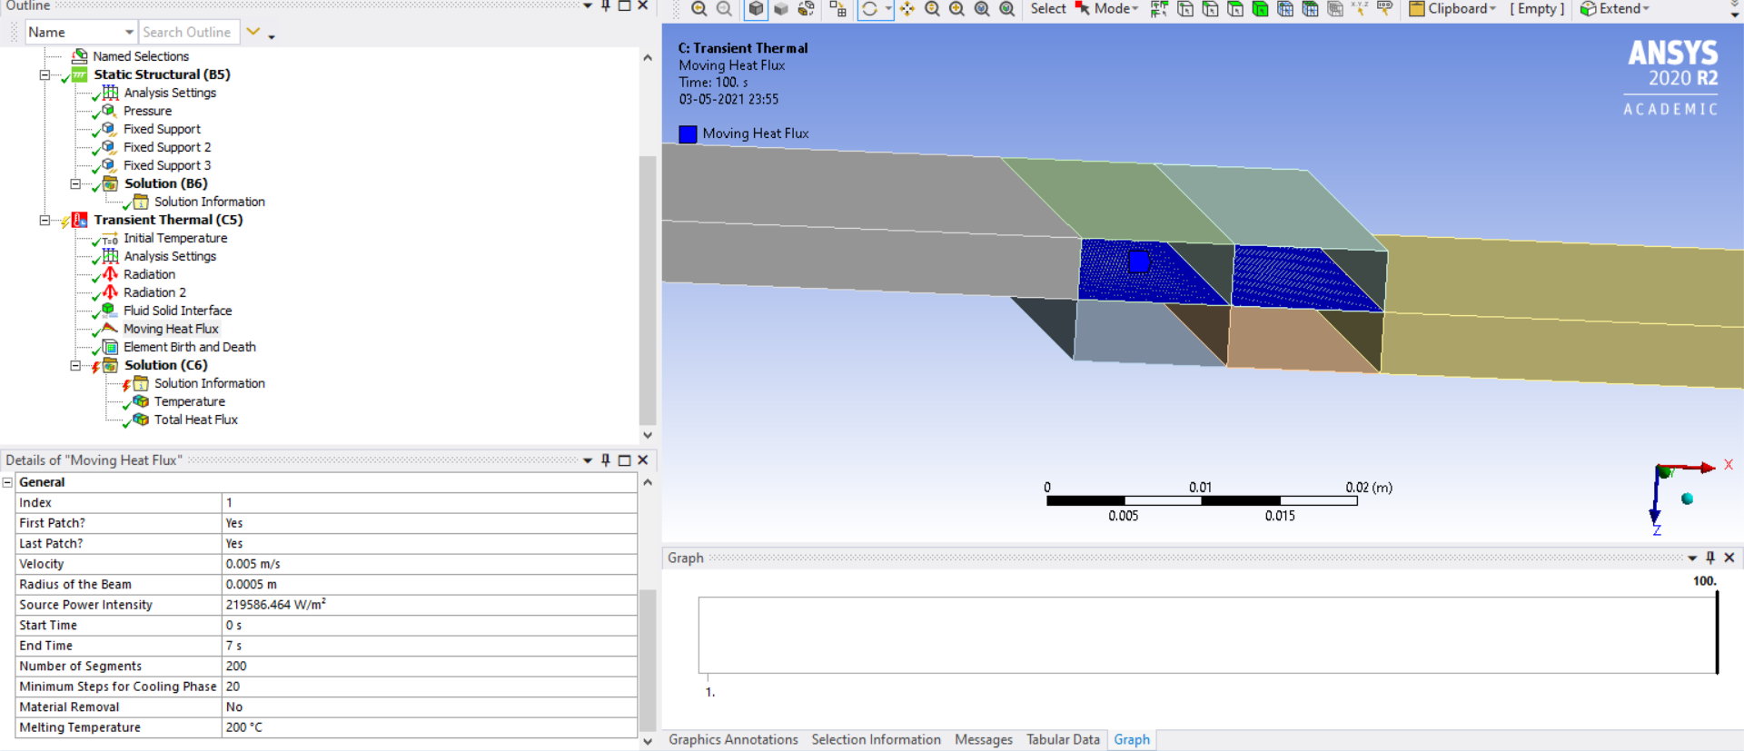Toggle the Outline panel pin
The width and height of the screenshot is (1744, 751).
point(606,5)
